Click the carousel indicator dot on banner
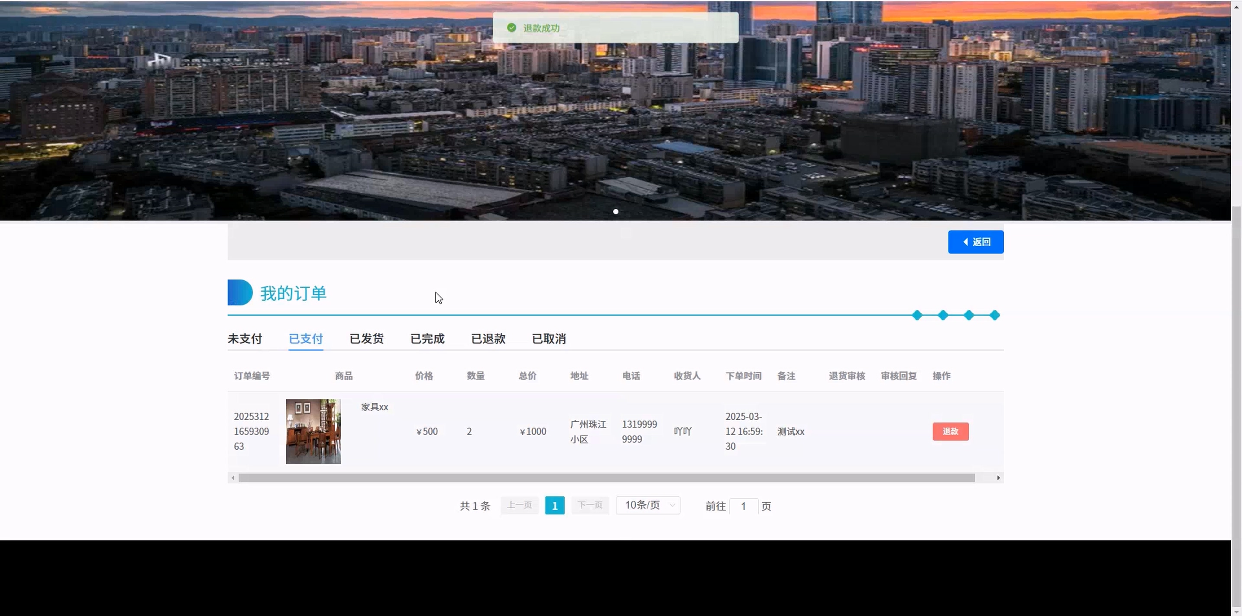The height and width of the screenshot is (616, 1242). click(x=615, y=211)
